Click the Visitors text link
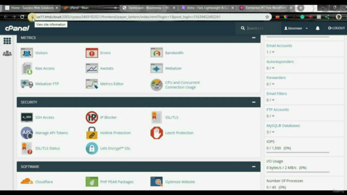Image resolution: width=347 pixels, height=195 pixels. pos(41,53)
